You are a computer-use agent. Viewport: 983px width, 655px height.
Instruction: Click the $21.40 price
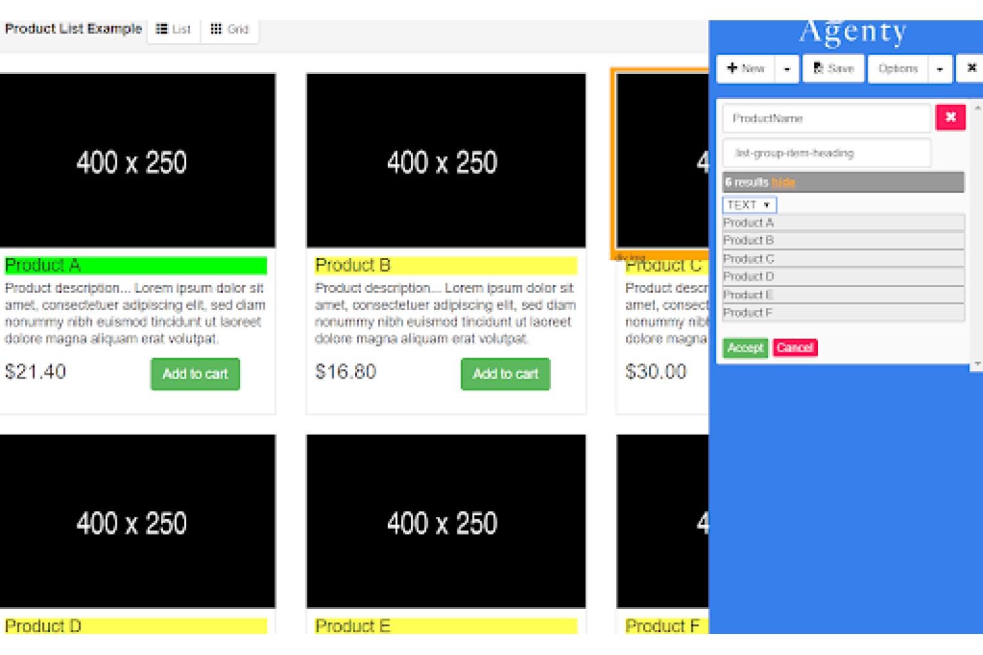tap(35, 372)
